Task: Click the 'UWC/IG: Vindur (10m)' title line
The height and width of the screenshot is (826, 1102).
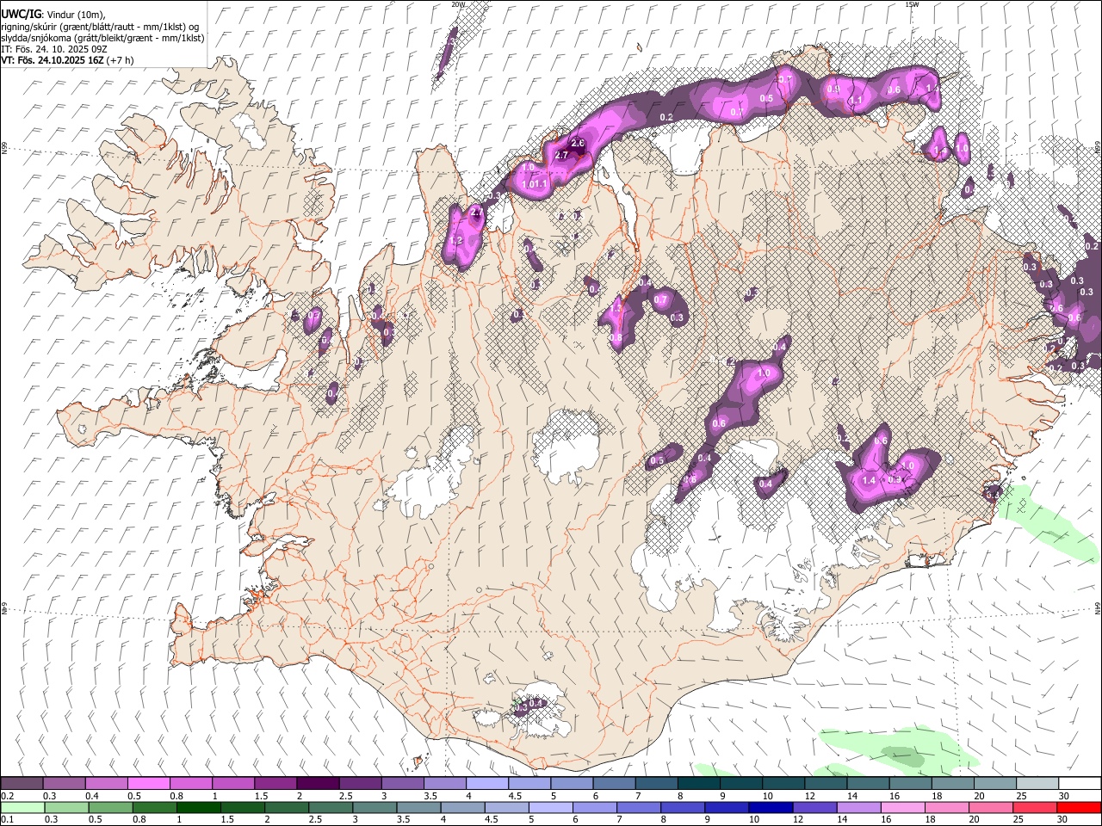Action: click(x=53, y=15)
